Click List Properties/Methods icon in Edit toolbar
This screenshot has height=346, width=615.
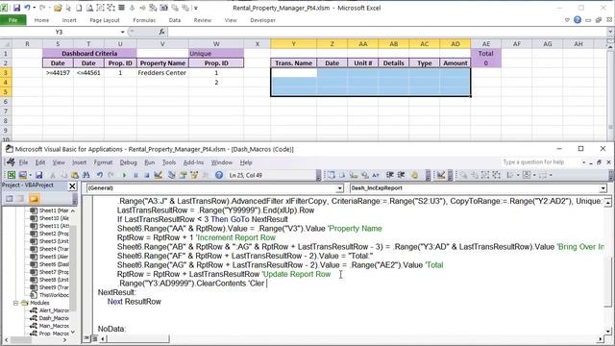[331, 175]
